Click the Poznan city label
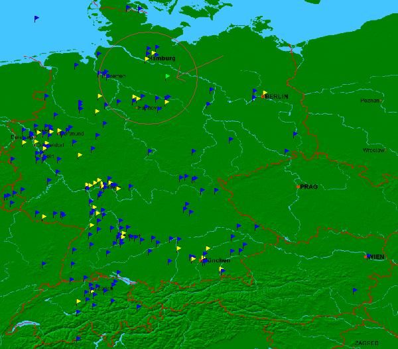Viewport: 398px width, 349px height. point(369,101)
